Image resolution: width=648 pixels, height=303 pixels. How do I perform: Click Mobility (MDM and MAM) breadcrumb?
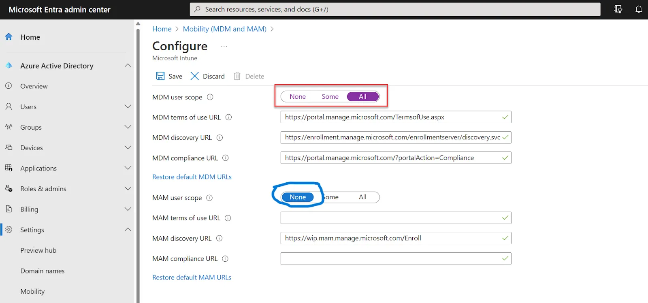pos(225,29)
